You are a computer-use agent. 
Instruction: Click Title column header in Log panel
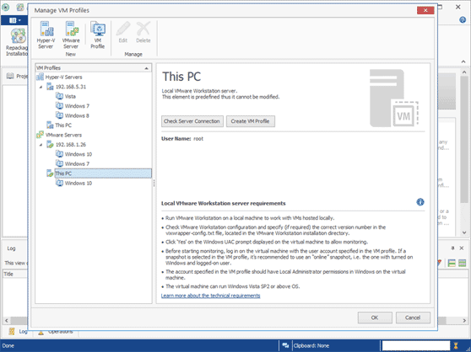tap(15, 275)
